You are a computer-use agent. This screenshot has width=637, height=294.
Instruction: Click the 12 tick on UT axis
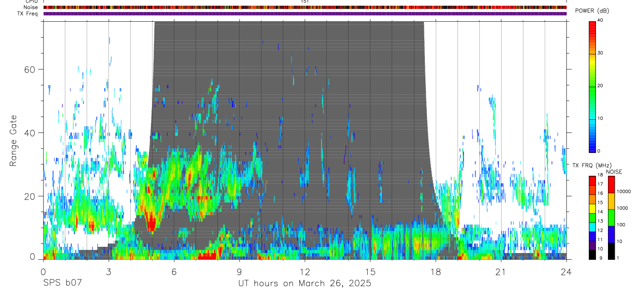click(304, 272)
